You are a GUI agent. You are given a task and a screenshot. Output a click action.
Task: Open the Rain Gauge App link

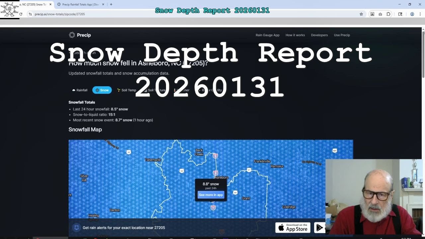pos(267,35)
